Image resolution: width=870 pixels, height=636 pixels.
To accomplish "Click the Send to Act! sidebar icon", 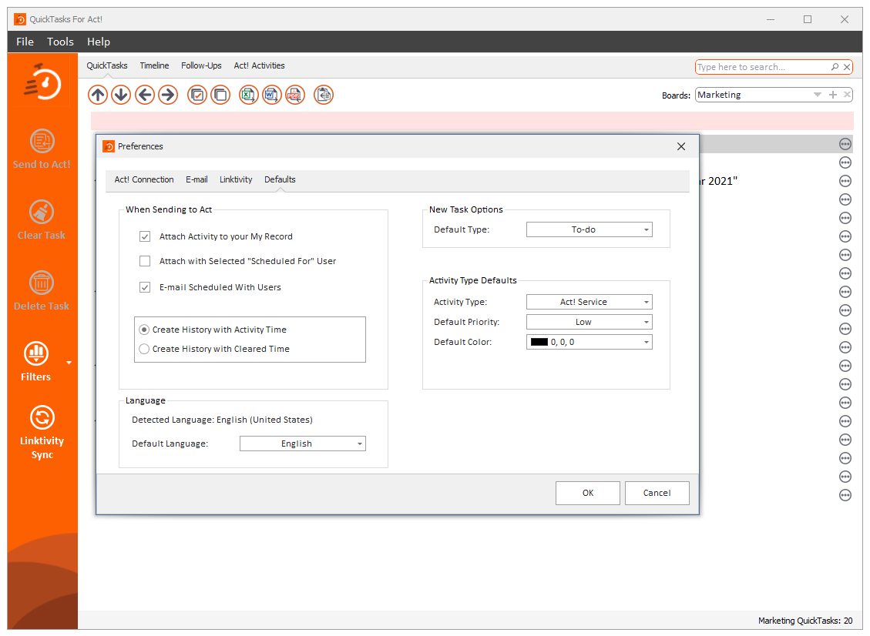I will [42, 141].
